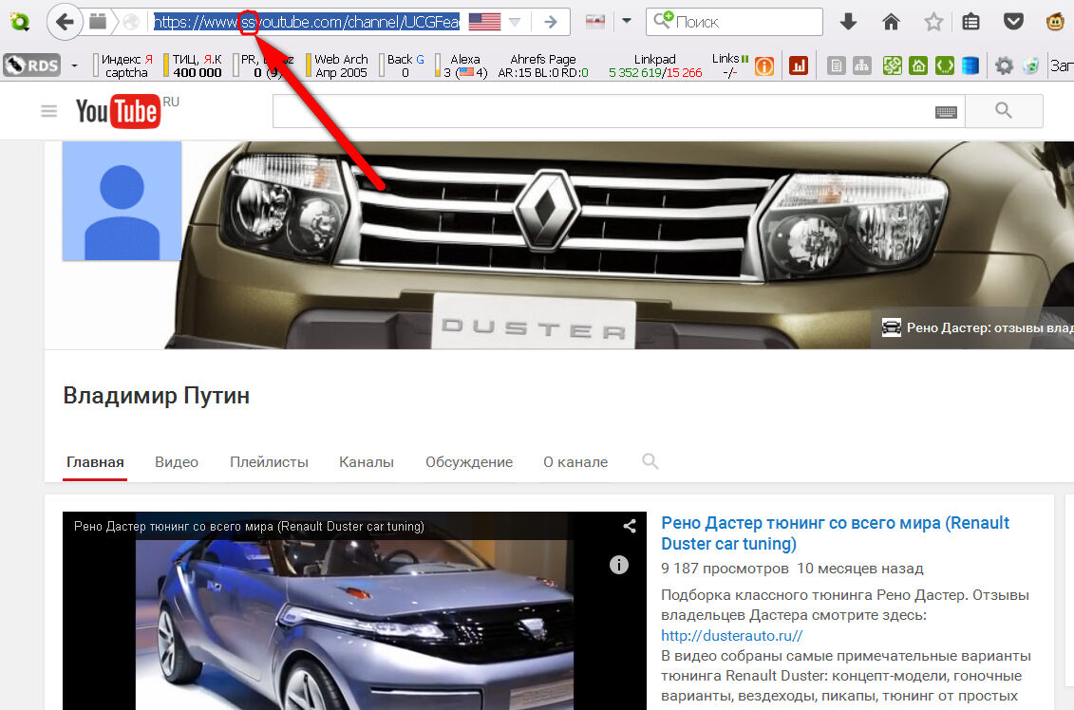Click the share icon on video player
Image resolution: width=1074 pixels, height=710 pixels.
630,526
